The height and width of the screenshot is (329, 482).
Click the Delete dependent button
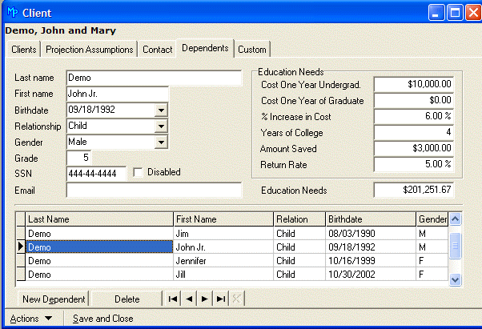pyautogui.click(x=127, y=299)
